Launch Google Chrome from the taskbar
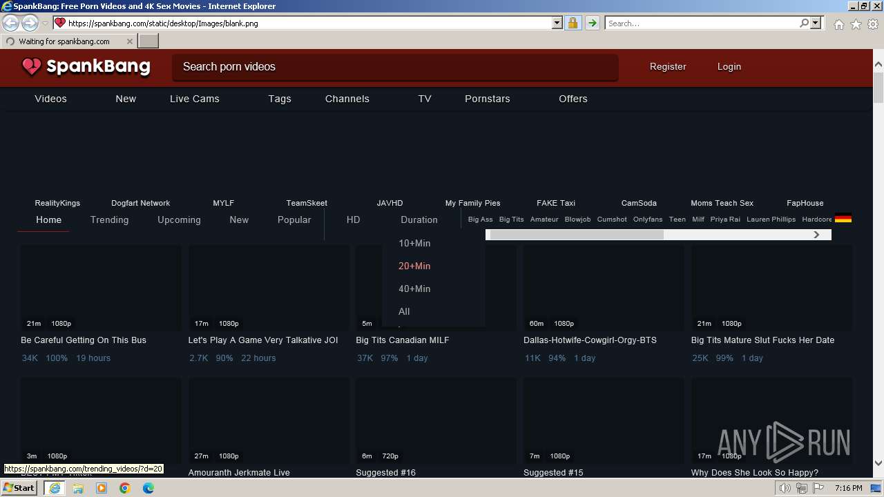This screenshot has height=497, width=884. 125,488
